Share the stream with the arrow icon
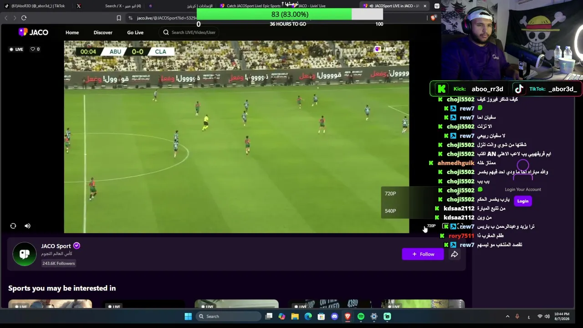Image resolution: width=583 pixels, height=328 pixels. [x=454, y=254]
